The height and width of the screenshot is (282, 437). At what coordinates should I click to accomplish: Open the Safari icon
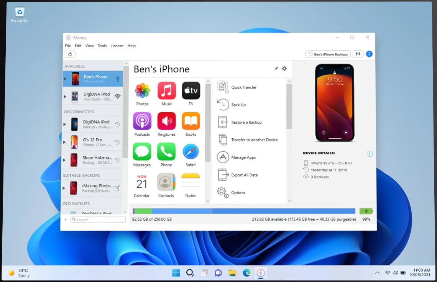click(x=191, y=152)
